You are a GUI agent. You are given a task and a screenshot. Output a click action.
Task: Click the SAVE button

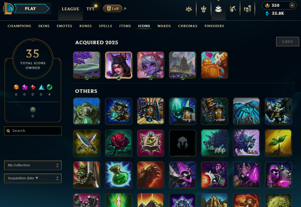click(x=288, y=42)
